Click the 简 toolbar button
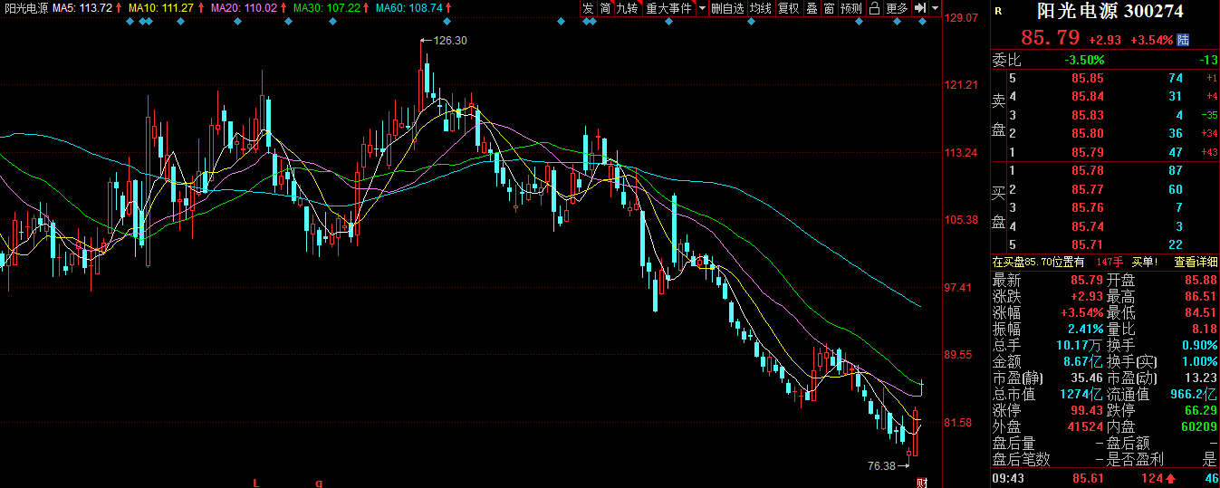 pos(605,8)
